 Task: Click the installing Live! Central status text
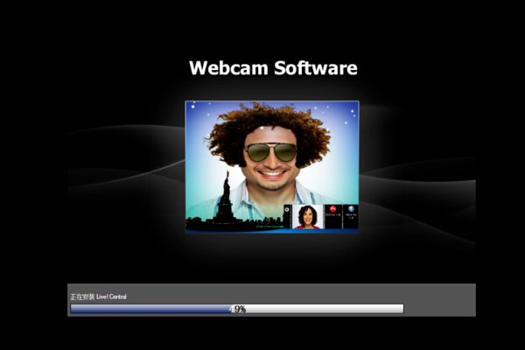(99, 297)
